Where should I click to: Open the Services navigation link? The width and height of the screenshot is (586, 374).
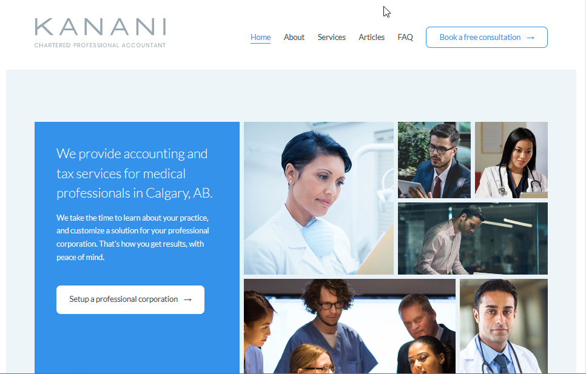[x=331, y=38]
